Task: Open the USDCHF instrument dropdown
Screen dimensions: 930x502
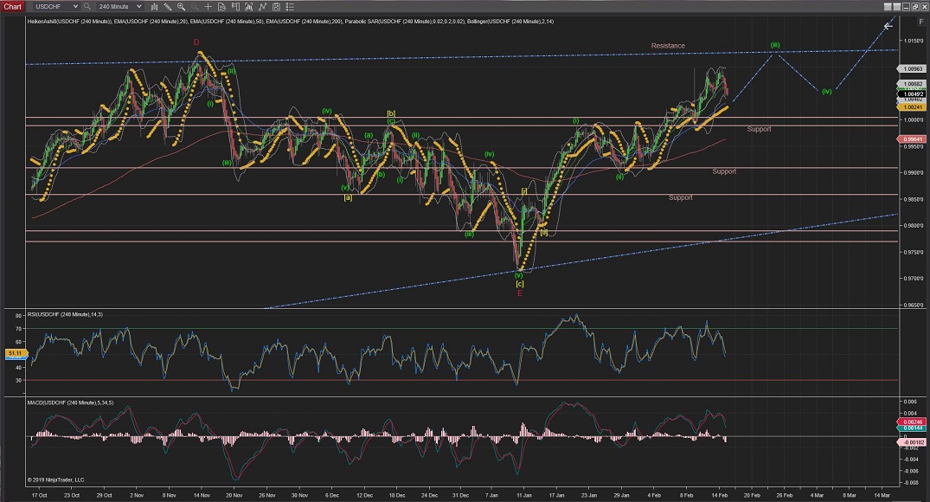Action: pos(55,7)
